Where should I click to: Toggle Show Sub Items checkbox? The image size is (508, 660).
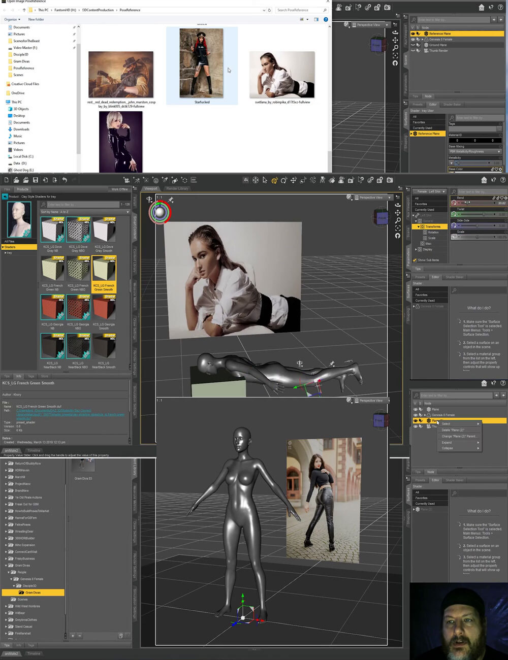click(x=415, y=260)
